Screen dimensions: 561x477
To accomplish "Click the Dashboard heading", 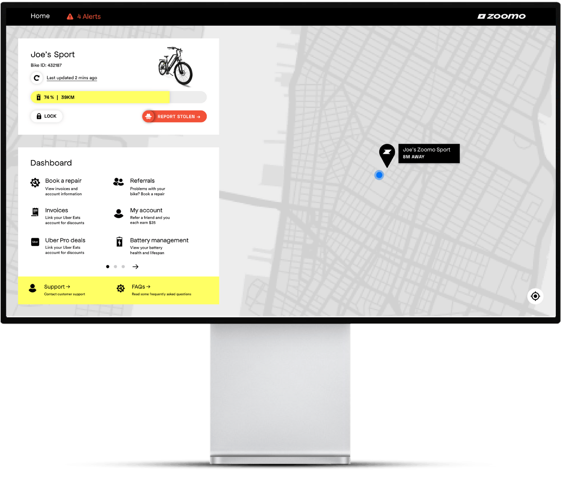I will (x=51, y=163).
